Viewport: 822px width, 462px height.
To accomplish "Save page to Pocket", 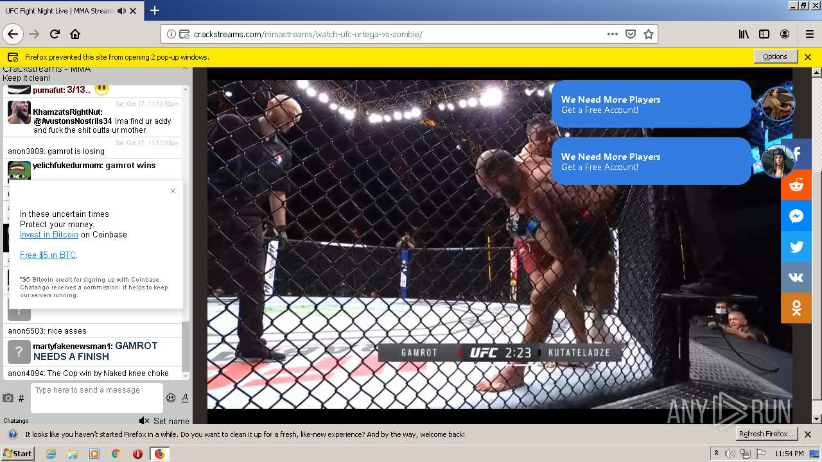I will 631,34.
